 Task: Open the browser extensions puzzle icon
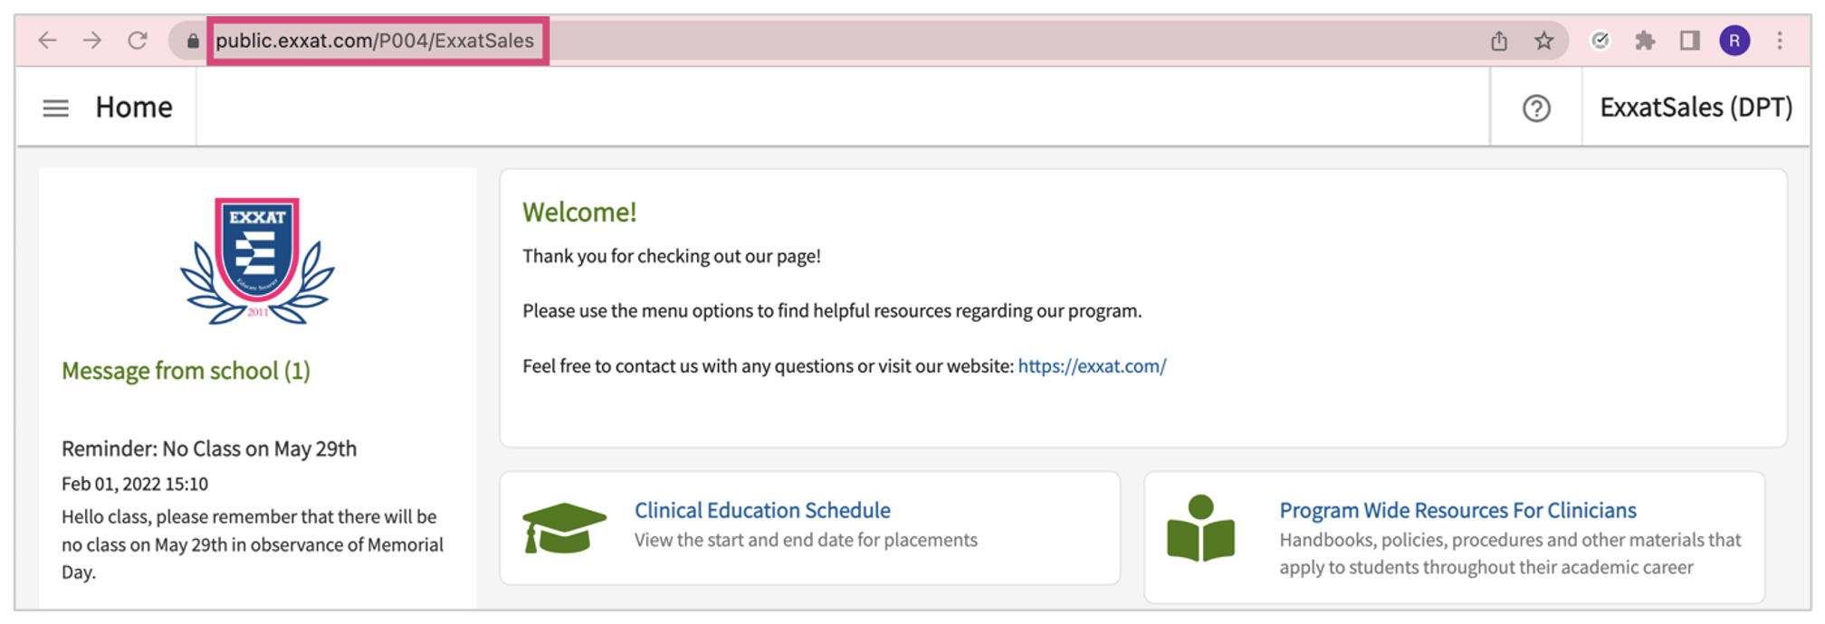[1645, 41]
